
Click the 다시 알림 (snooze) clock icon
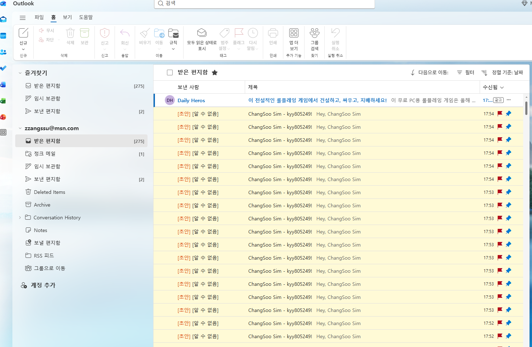[253, 33]
